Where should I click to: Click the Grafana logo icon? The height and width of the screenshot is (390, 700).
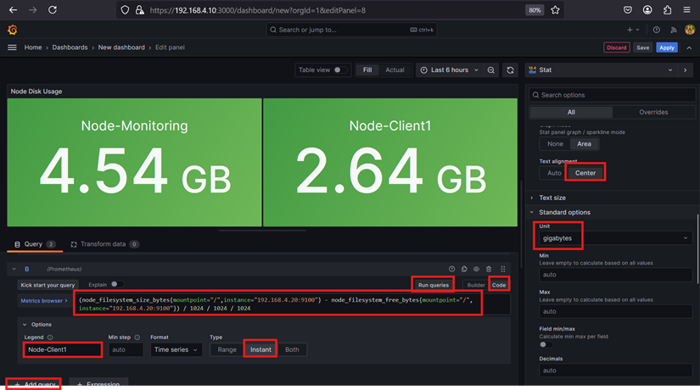coord(13,30)
